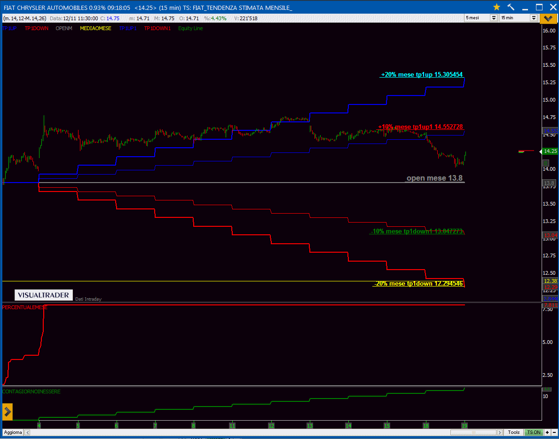This screenshot has height=439, width=559.
Task: Open the orange right-arrow side panel
Action: [7, 412]
